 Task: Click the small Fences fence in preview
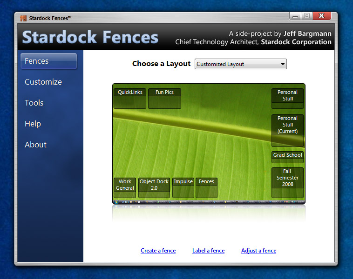206,188
